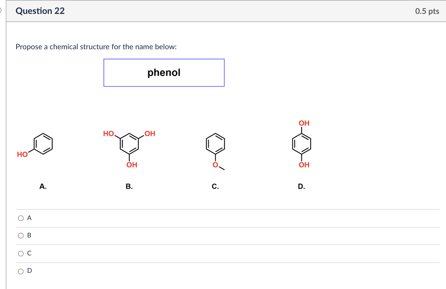Select radio button C
Image resolution: width=446 pixels, height=289 pixels.
(20, 253)
